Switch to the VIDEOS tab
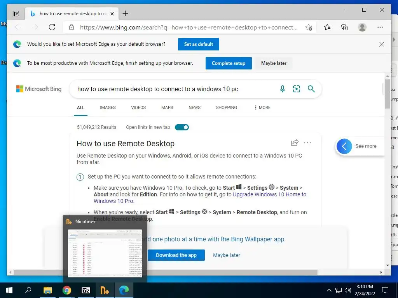The height and width of the screenshot is (298, 398). click(x=138, y=108)
